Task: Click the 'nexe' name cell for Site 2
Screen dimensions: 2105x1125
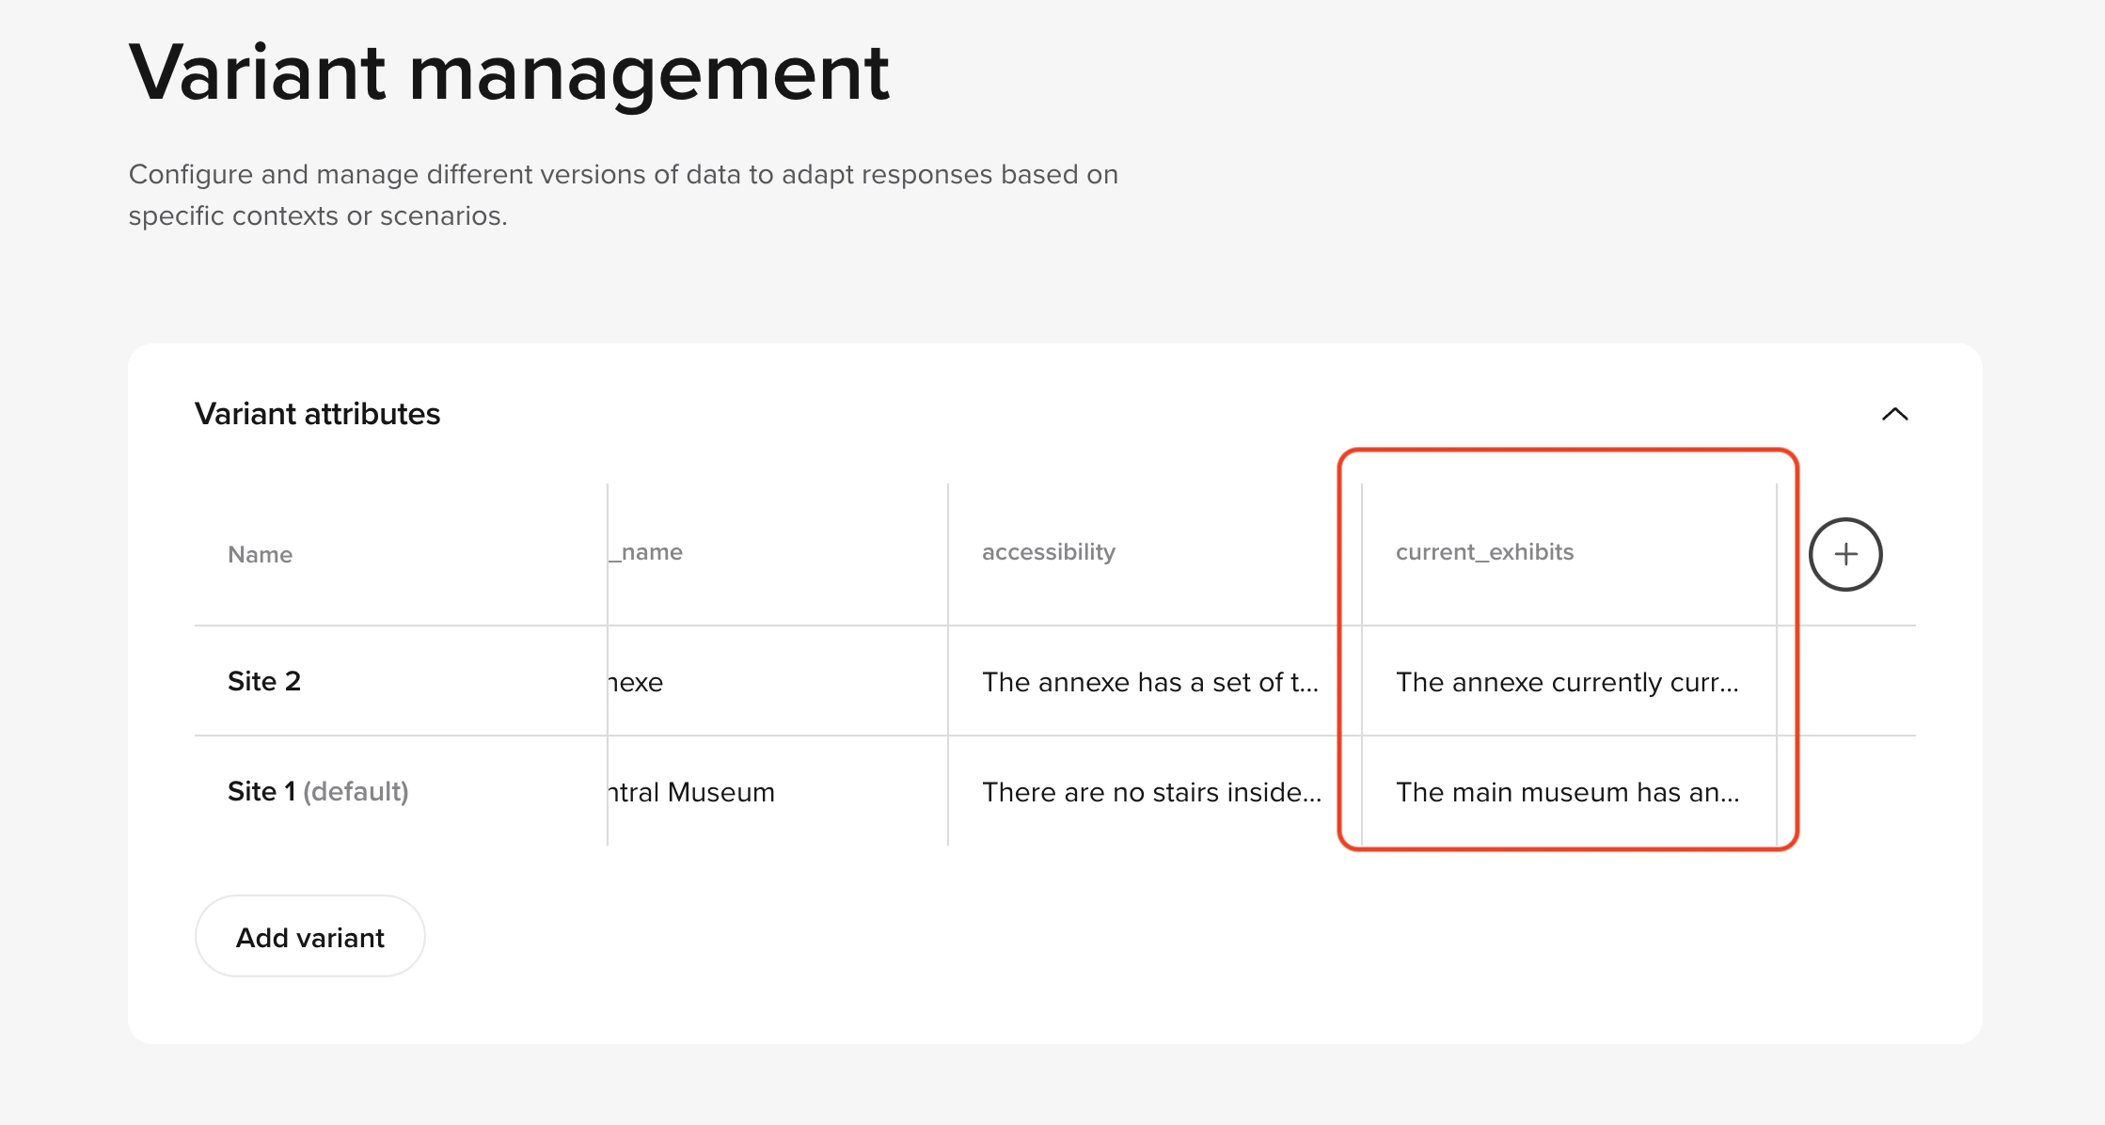Action: coord(637,682)
